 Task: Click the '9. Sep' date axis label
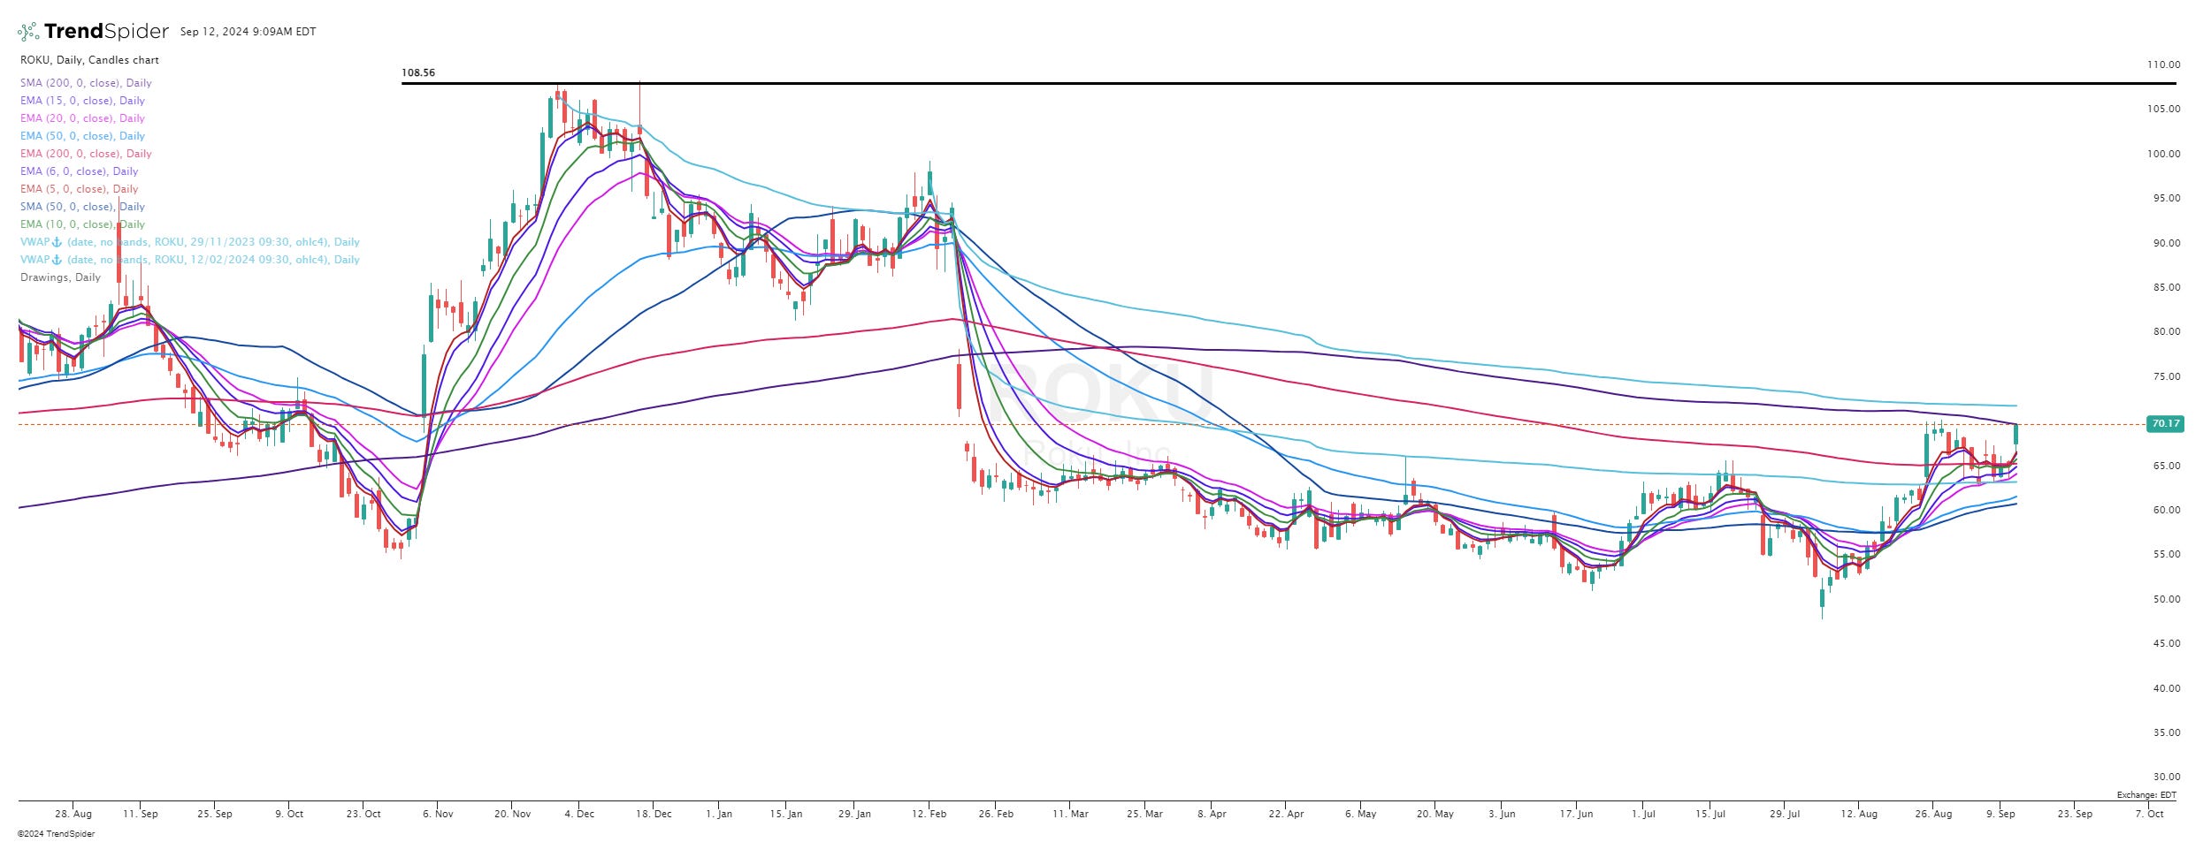tap(2000, 814)
